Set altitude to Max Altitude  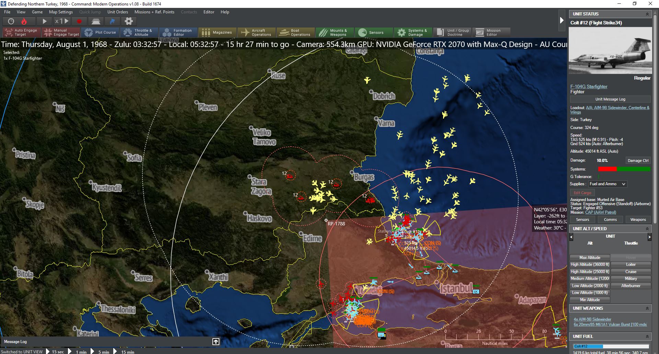click(x=590, y=258)
